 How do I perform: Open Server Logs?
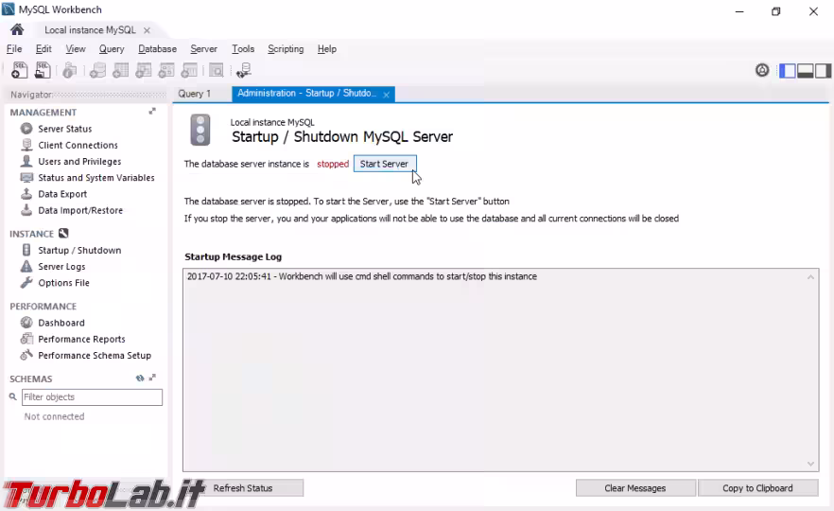[x=61, y=267]
